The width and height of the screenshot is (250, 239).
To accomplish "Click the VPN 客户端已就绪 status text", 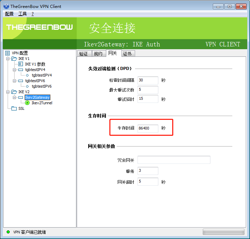I will pos(30,232).
